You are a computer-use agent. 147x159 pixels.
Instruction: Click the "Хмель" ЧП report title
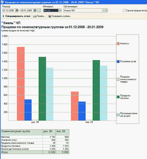coord(11,23)
